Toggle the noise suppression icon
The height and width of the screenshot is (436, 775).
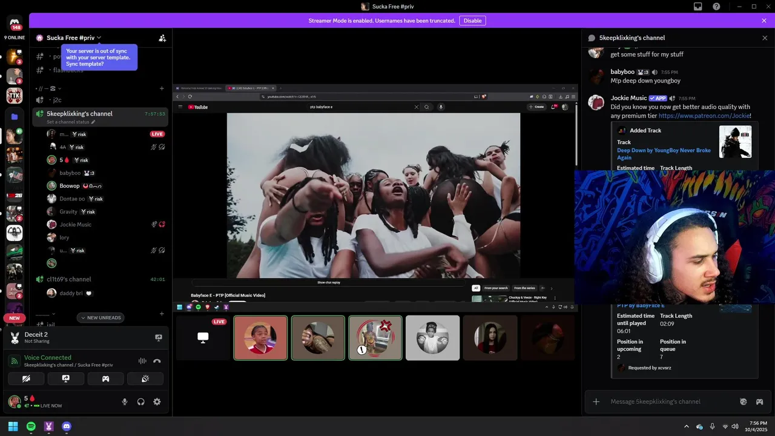pyautogui.click(x=142, y=361)
